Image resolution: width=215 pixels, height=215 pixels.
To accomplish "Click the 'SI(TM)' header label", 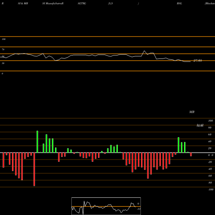I will point(82,3).
